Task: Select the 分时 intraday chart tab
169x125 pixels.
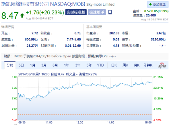Action: tap(10, 65)
